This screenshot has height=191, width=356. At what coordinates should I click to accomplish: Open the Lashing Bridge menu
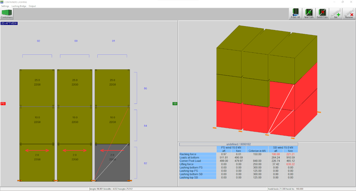19,6
